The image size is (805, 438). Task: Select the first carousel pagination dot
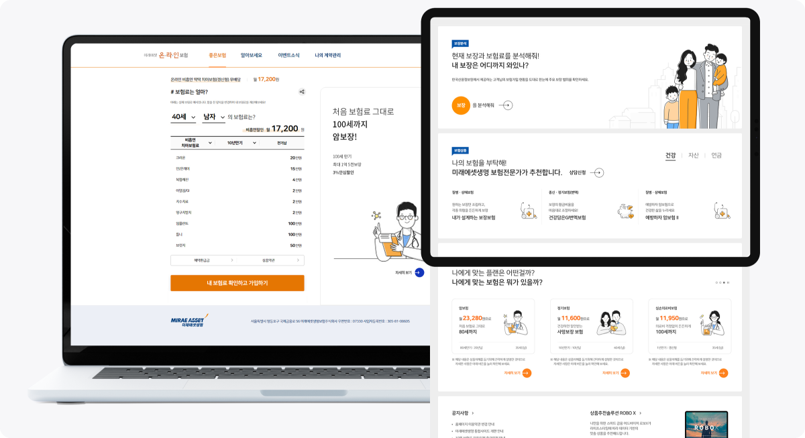click(716, 282)
